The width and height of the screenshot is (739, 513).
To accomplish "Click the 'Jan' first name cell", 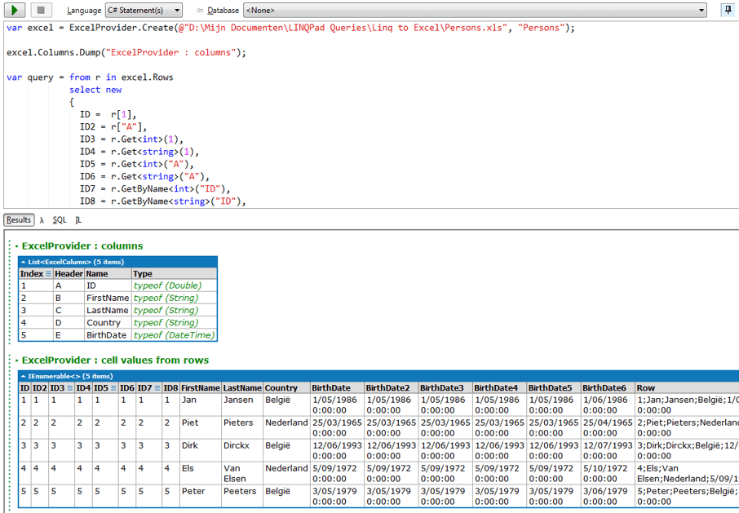I will click(x=201, y=405).
